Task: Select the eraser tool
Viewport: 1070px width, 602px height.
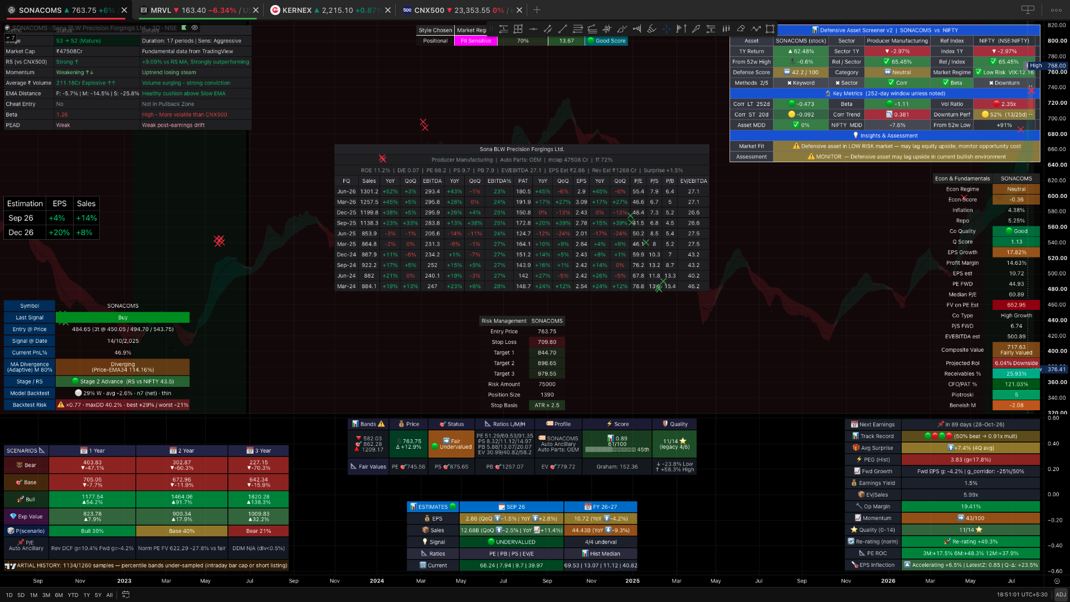Action: point(741,29)
